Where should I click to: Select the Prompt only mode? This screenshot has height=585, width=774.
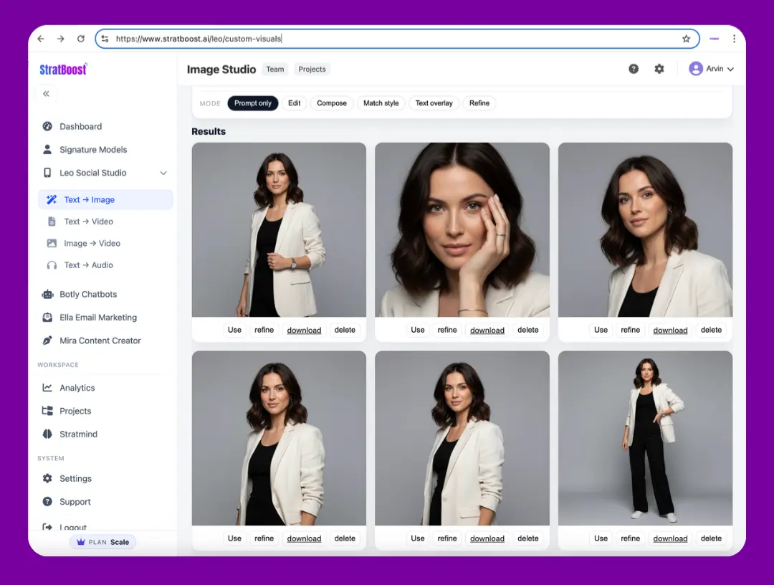[x=252, y=103]
